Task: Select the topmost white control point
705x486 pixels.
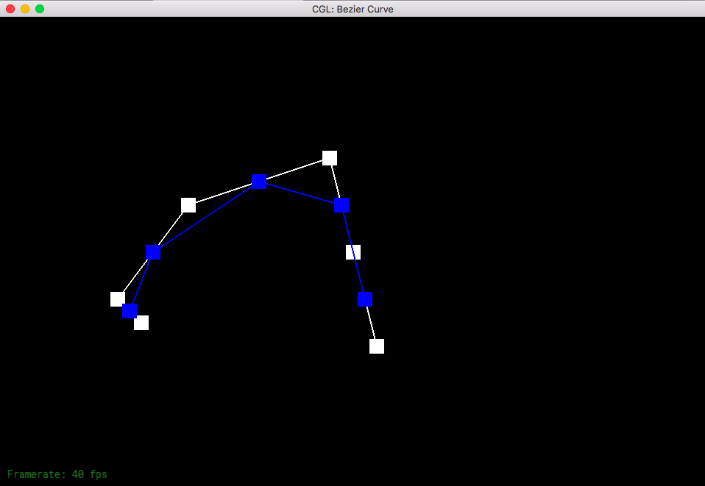Action: (x=330, y=158)
